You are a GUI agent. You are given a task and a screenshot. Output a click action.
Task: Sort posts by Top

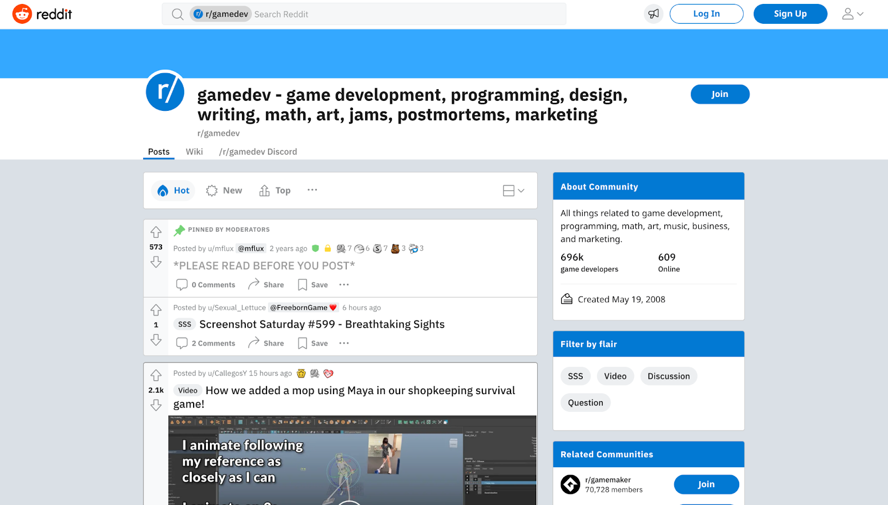[275, 191]
